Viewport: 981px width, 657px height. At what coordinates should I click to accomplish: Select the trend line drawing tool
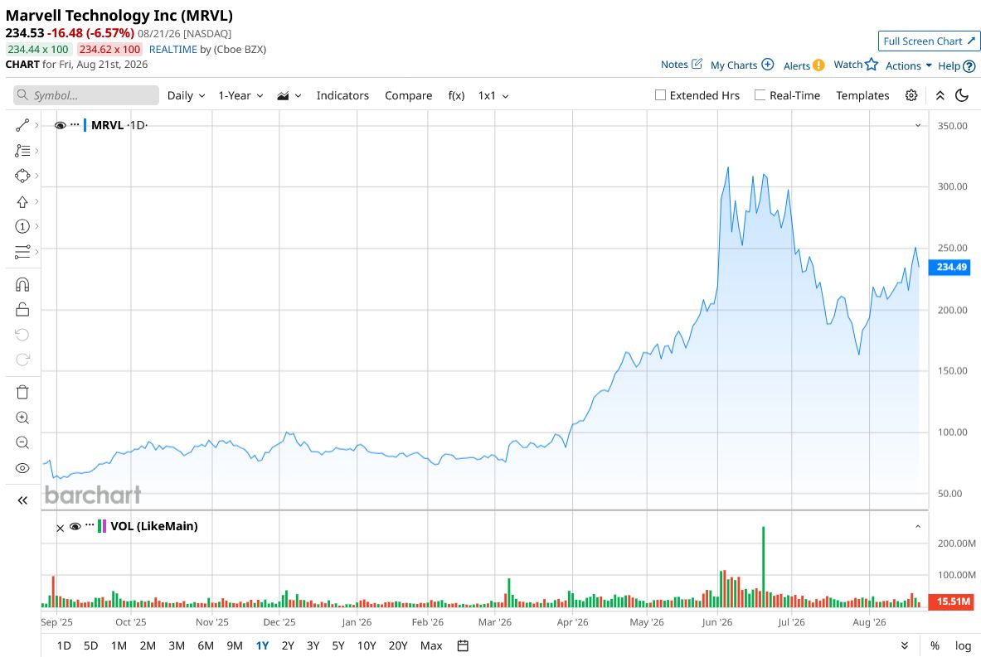[22, 126]
